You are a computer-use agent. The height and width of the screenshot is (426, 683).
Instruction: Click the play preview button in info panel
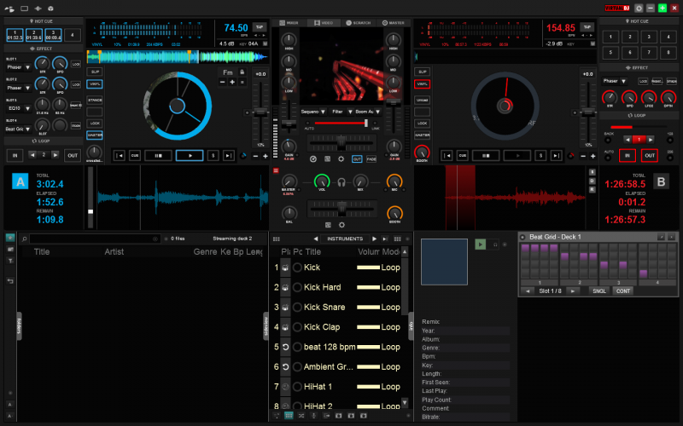click(x=480, y=245)
